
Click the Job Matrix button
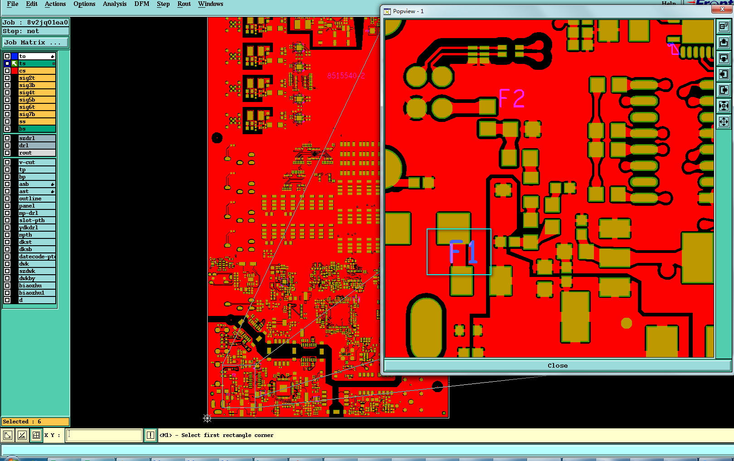35,42
